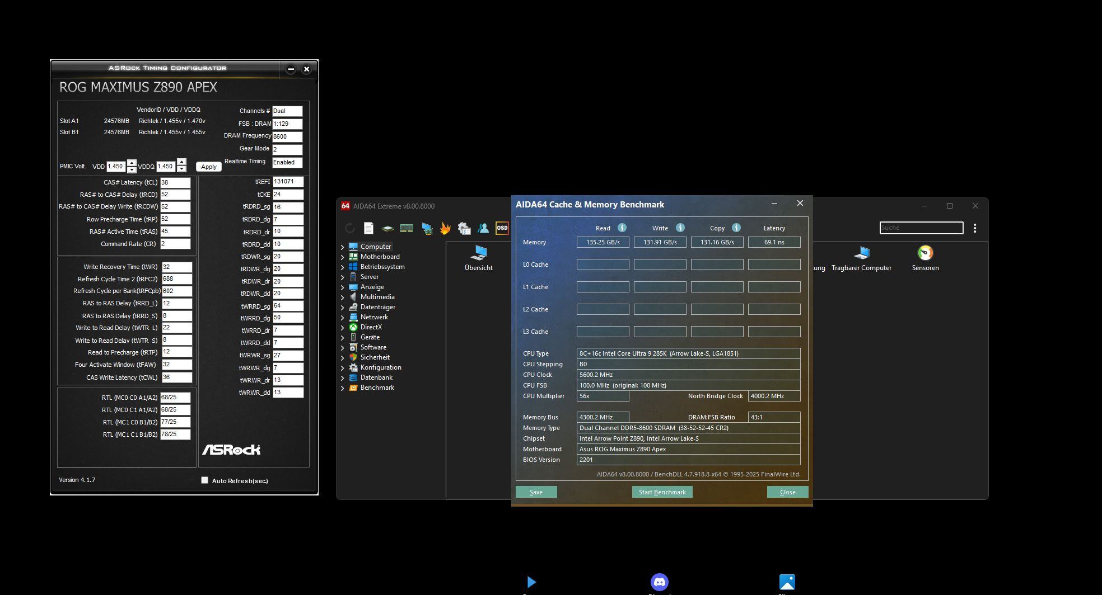1102x595 pixels.
Task: Expand the Server tree node
Action: pyautogui.click(x=342, y=277)
